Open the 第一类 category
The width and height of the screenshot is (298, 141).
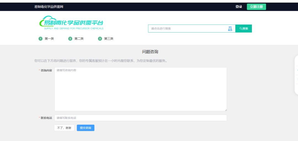49,39
